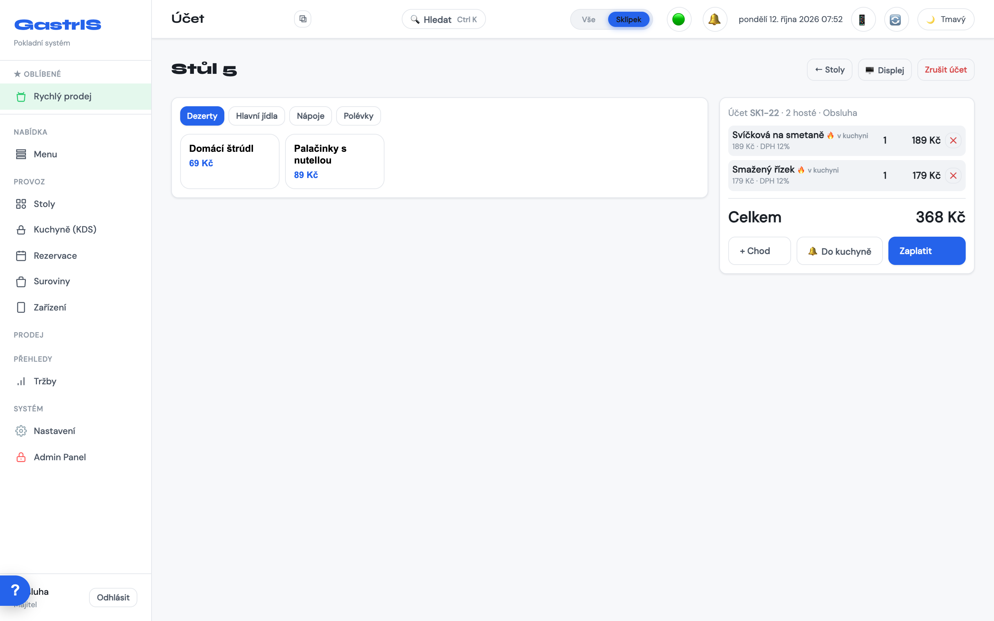The height and width of the screenshot is (621, 994).
Task: Click the 368 Kč total amount
Action: pyautogui.click(x=941, y=217)
